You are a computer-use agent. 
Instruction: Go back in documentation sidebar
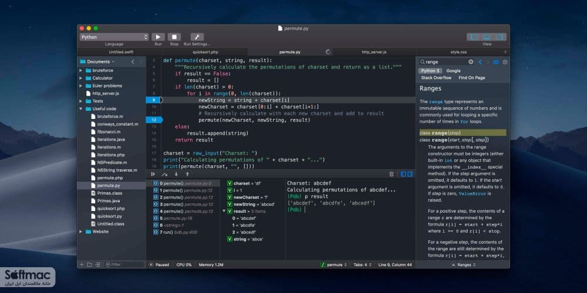click(x=480, y=62)
